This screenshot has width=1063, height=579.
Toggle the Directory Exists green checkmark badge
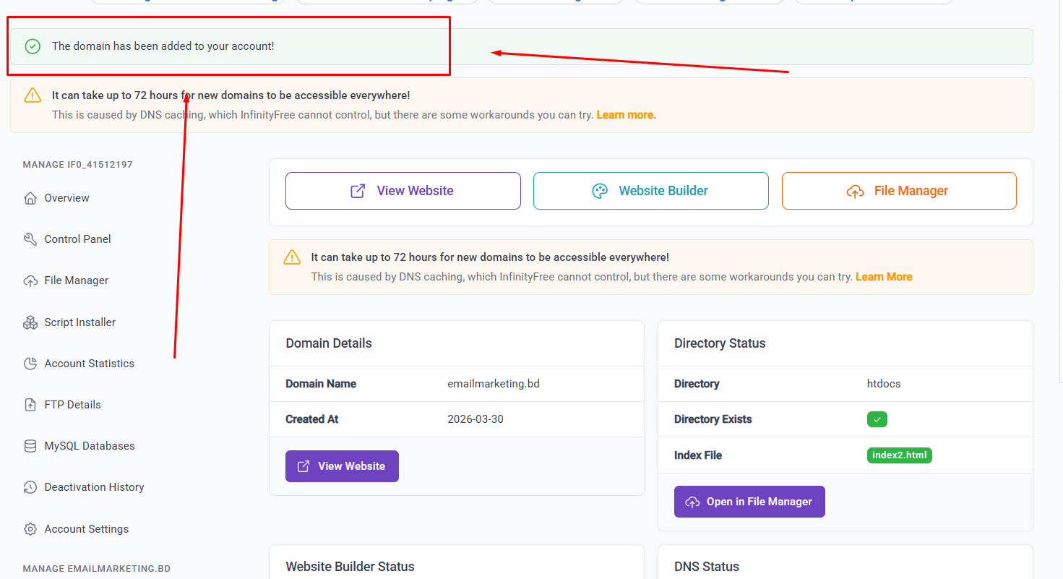pos(877,419)
